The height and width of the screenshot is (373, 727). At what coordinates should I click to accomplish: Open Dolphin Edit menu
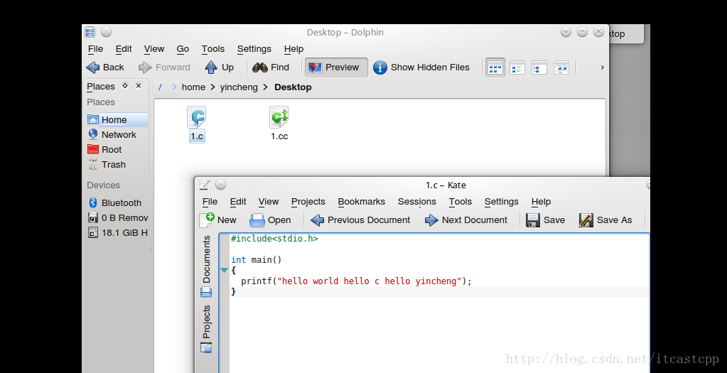124,48
